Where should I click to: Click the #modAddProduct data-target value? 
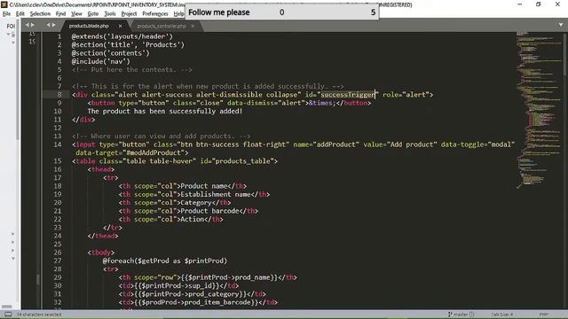click(x=154, y=153)
